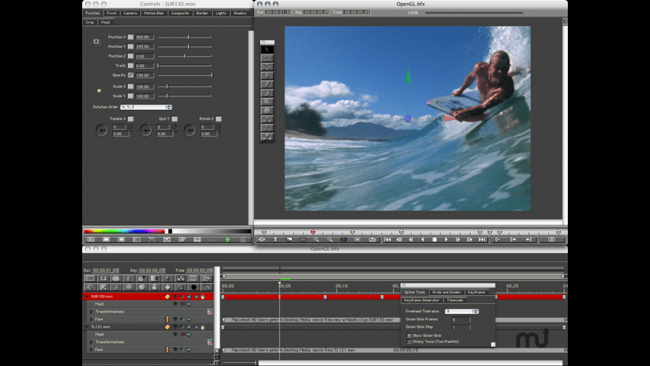Select the hand pan tool in tool palette
The width and height of the screenshot is (650, 366).
pos(267,111)
